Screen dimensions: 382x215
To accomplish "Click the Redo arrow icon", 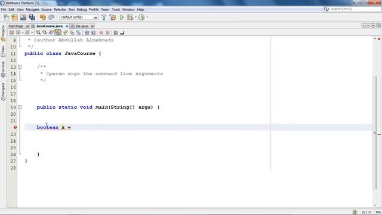I will 51,17.
